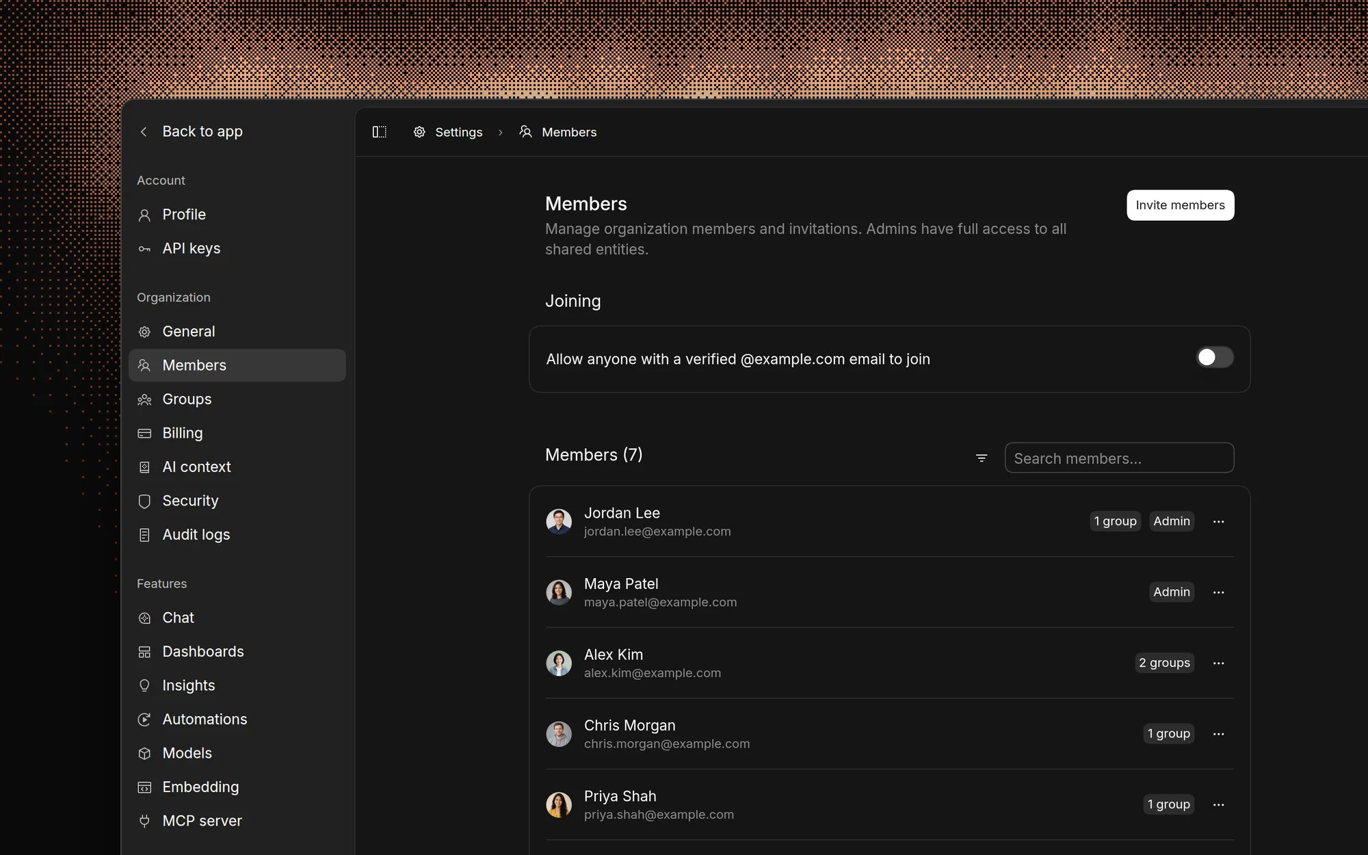The image size is (1368, 855).
Task: Open AI context settings
Action: [237, 467]
